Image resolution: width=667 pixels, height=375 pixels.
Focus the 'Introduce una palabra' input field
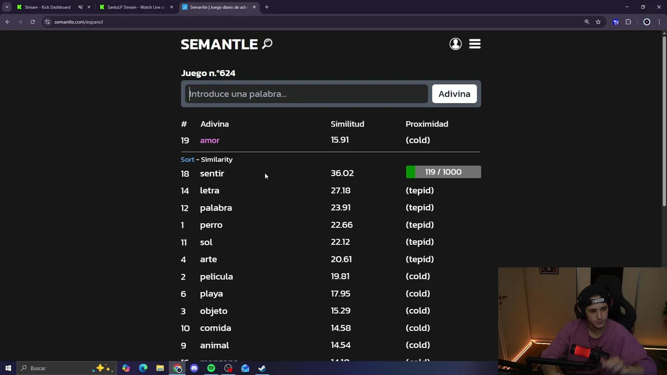[x=307, y=94]
